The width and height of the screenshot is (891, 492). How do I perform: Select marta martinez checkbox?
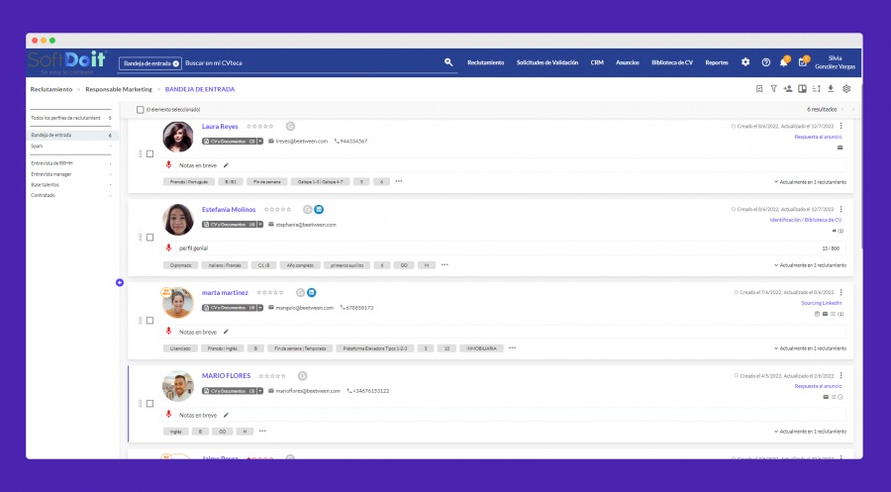pyautogui.click(x=150, y=321)
